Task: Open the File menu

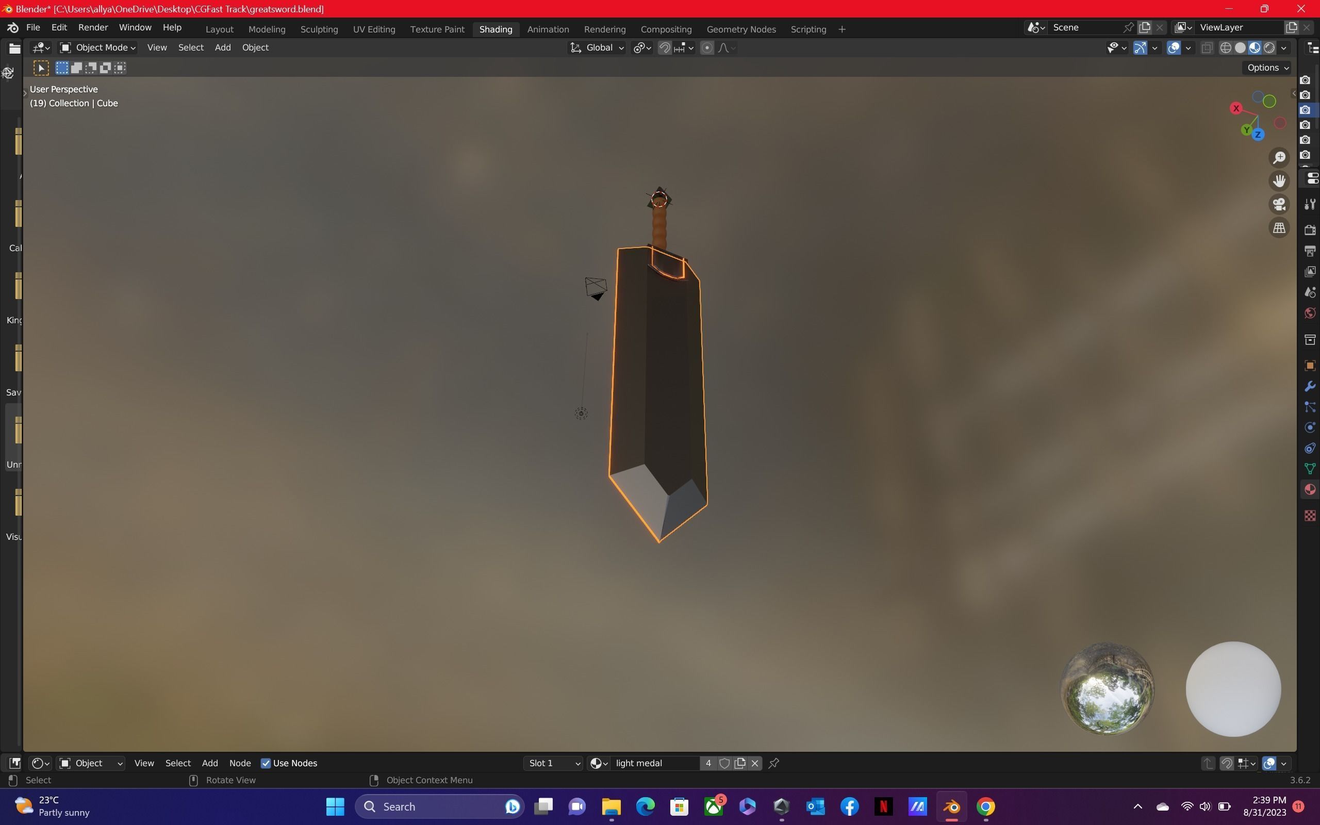Action: pos(32,27)
